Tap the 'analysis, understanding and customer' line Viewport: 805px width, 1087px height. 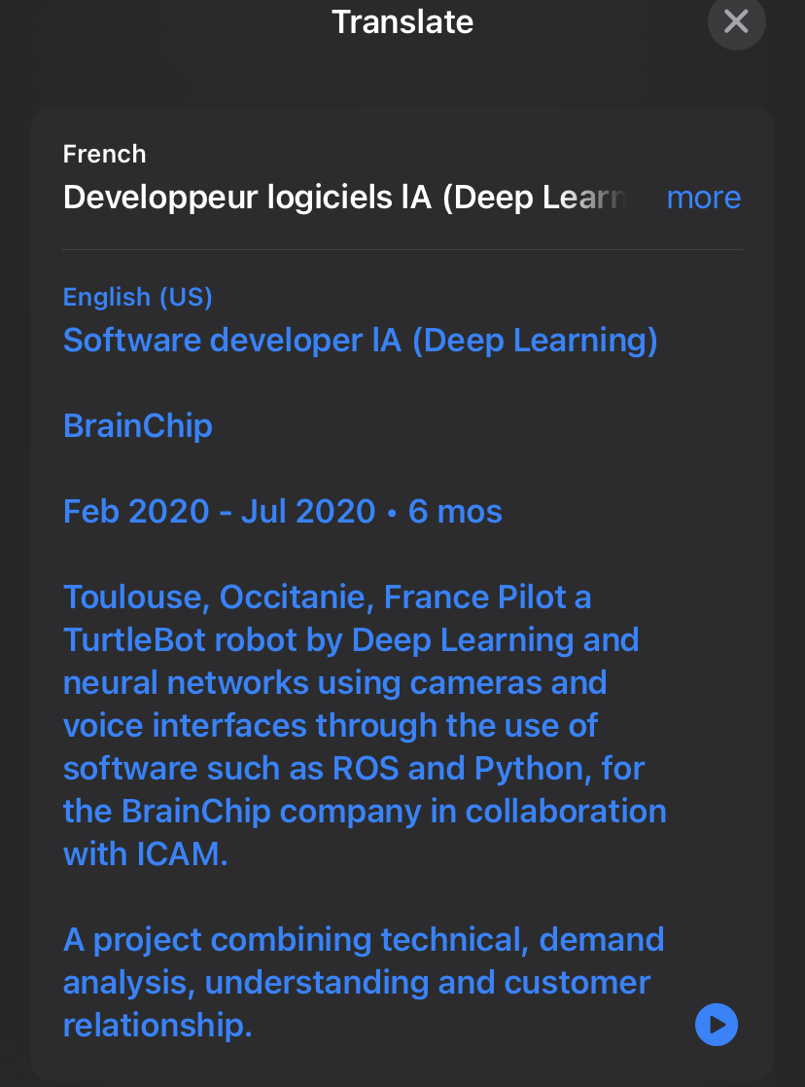pyautogui.click(x=356, y=982)
